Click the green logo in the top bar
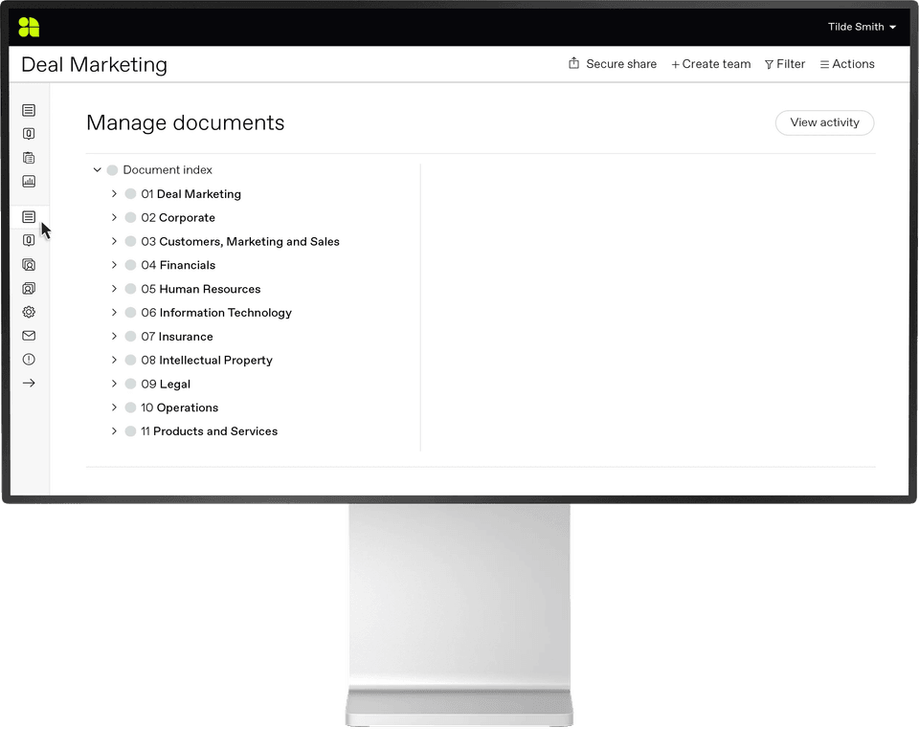The height and width of the screenshot is (749, 919). [x=29, y=27]
